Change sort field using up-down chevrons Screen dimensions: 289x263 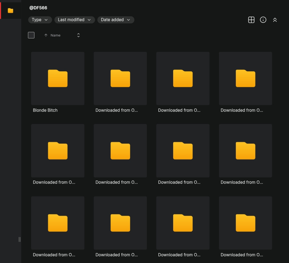point(78,35)
